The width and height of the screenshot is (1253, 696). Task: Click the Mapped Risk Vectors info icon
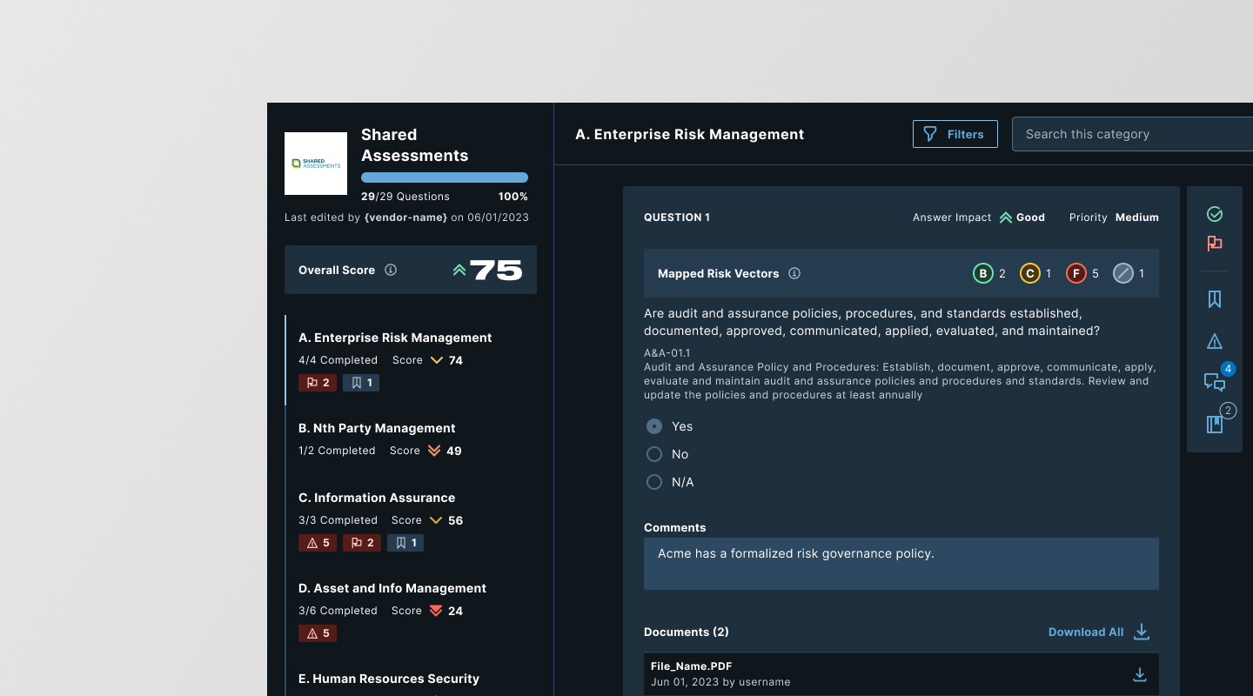click(x=794, y=273)
